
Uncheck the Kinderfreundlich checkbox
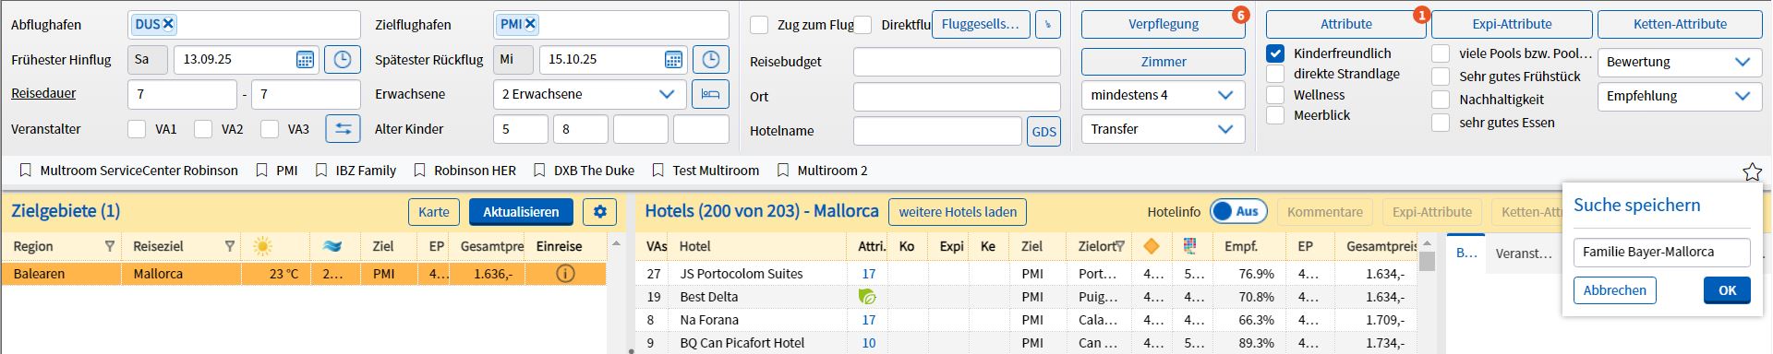1275,53
